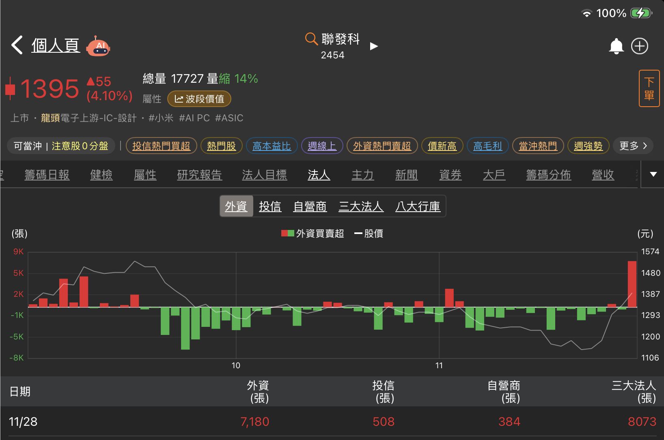The image size is (664, 440).
Task: Open the AI robot assistant
Action: point(98,47)
